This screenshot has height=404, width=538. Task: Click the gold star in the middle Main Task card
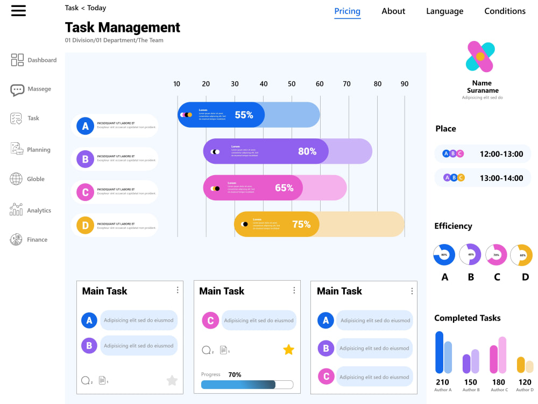coord(288,350)
